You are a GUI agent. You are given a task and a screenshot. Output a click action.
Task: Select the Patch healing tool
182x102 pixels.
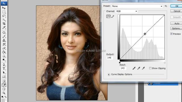point(4,33)
